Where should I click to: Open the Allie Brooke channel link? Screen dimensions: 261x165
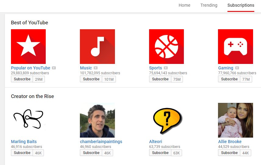tap(230, 142)
